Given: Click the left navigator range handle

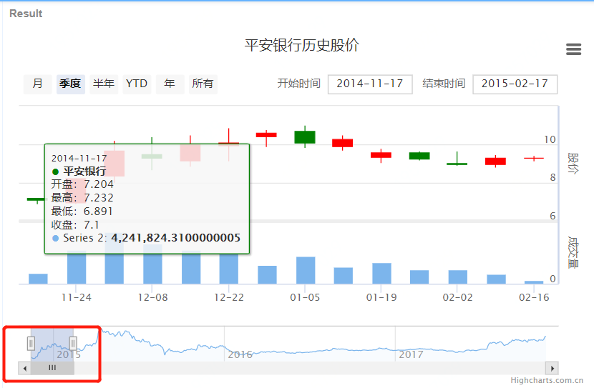Looking at the screenshot, I should 31,344.
